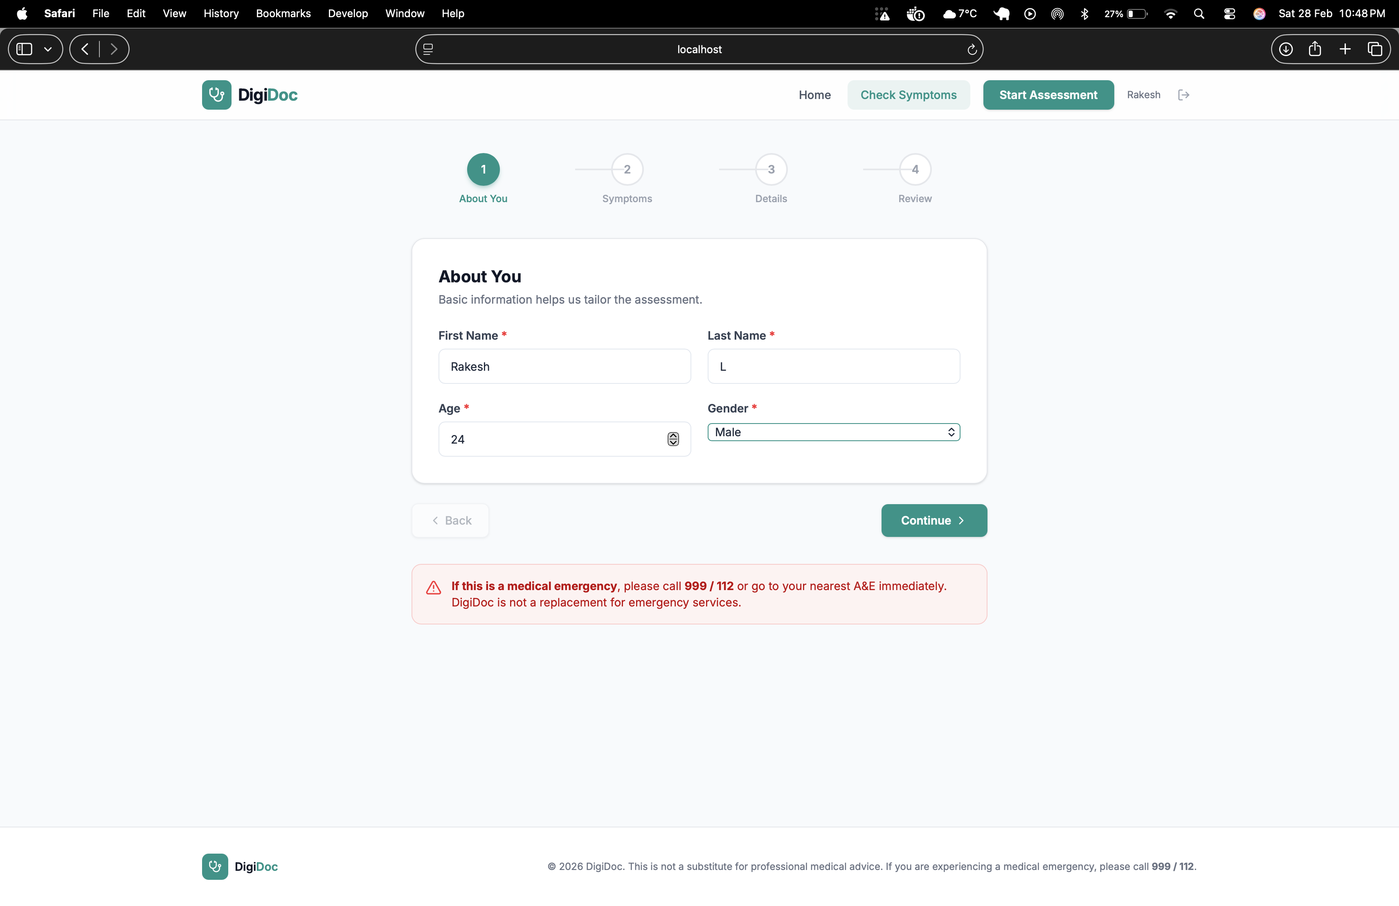The height and width of the screenshot is (906, 1399).
Task: Open the History menu
Action: [221, 14]
